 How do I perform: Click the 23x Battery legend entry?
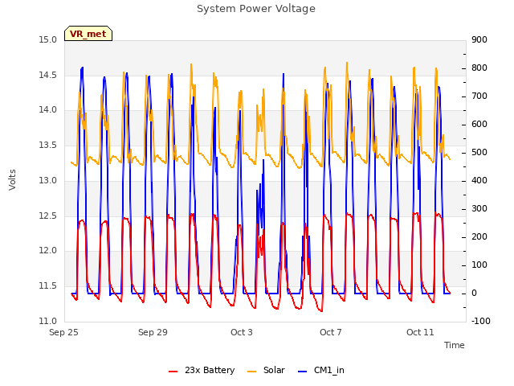[202, 370]
